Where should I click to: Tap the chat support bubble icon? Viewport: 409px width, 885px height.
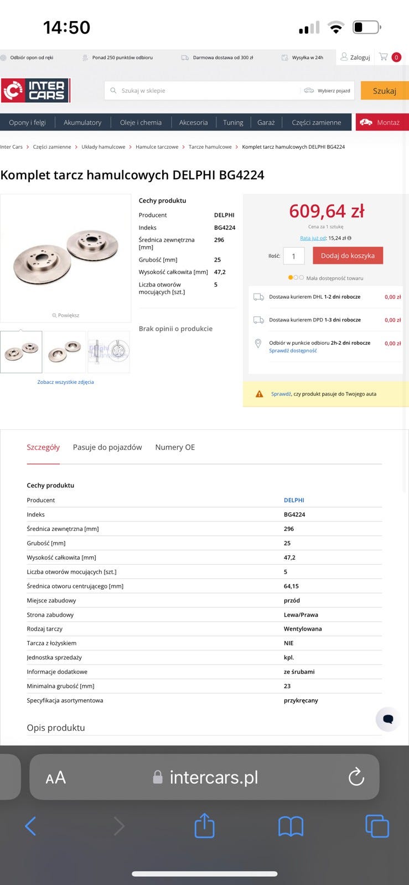click(x=388, y=719)
